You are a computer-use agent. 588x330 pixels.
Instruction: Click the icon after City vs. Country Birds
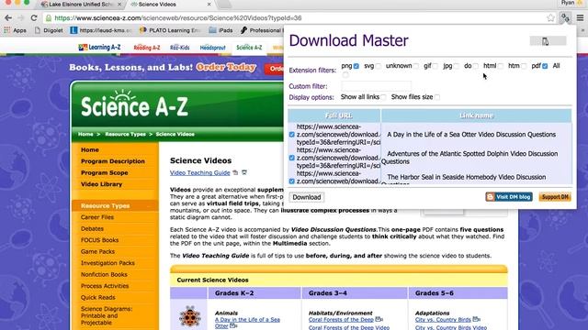pyautogui.click(x=476, y=319)
